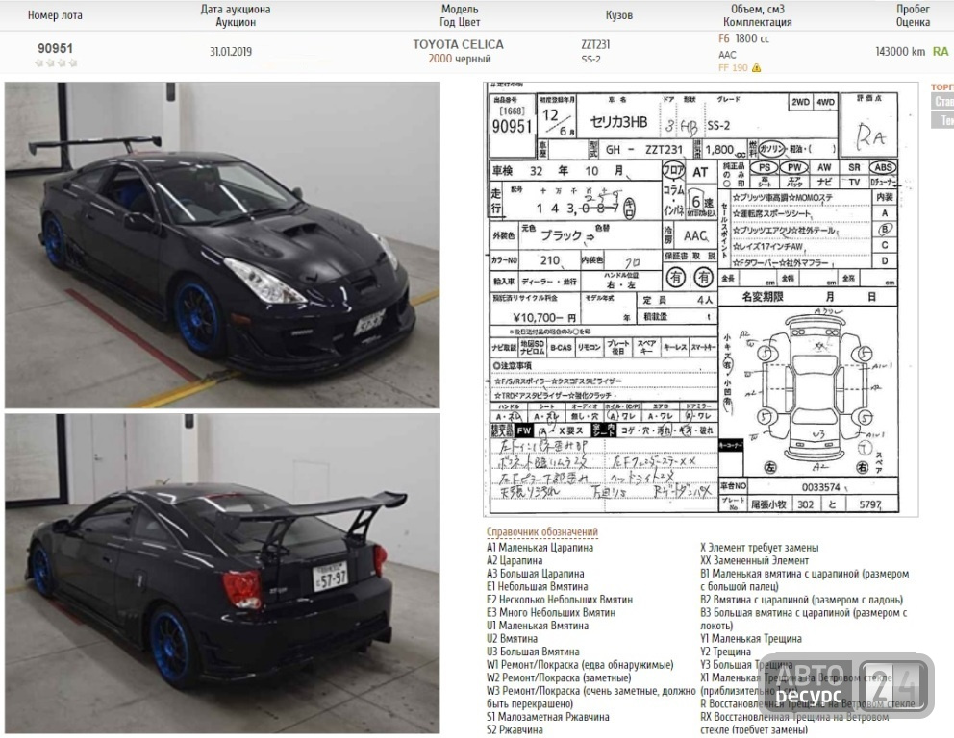Image resolution: width=954 pixels, height=738 pixels.
Task: Click legend row 'E1 Небольшая Вмятина'
Action: pos(538,586)
